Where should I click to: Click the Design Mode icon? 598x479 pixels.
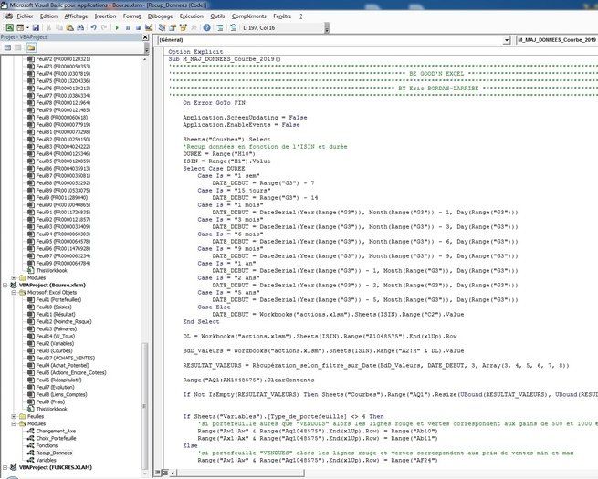coord(150,28)
